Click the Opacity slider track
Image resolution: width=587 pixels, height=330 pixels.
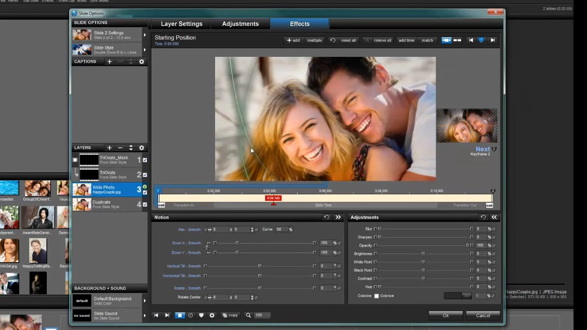(422, 246)
